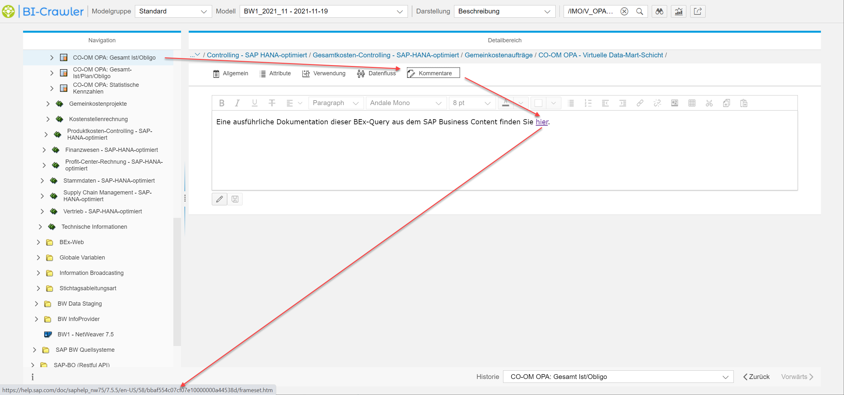Toggle italic formatting
Image resolution: width=844 pixels, height=395 pixels.
(x=237, y=103)
